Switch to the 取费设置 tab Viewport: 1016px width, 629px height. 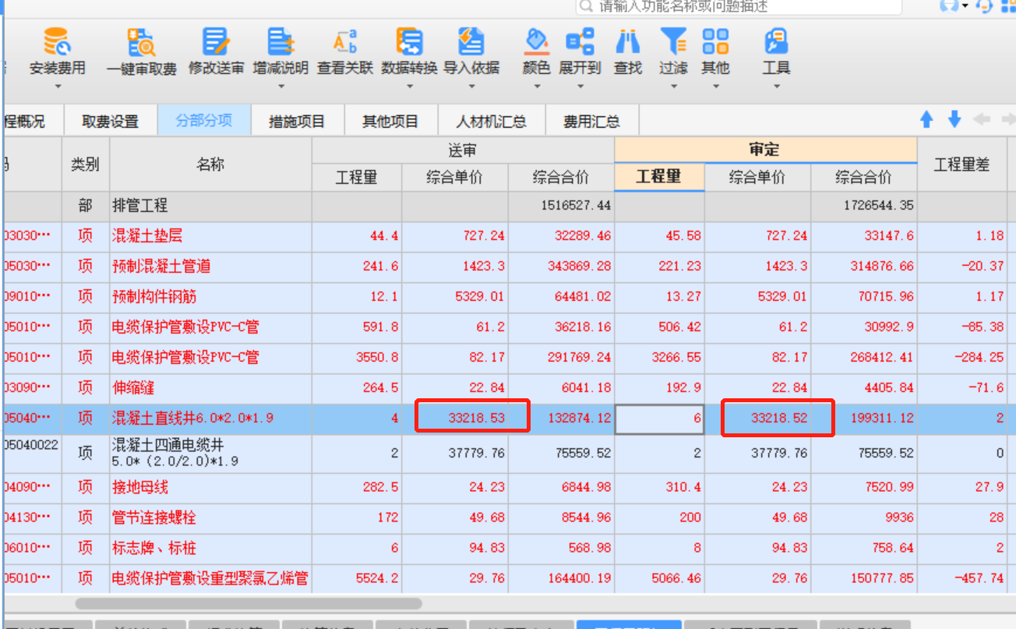pyautogui.click(x=110, y=121)
